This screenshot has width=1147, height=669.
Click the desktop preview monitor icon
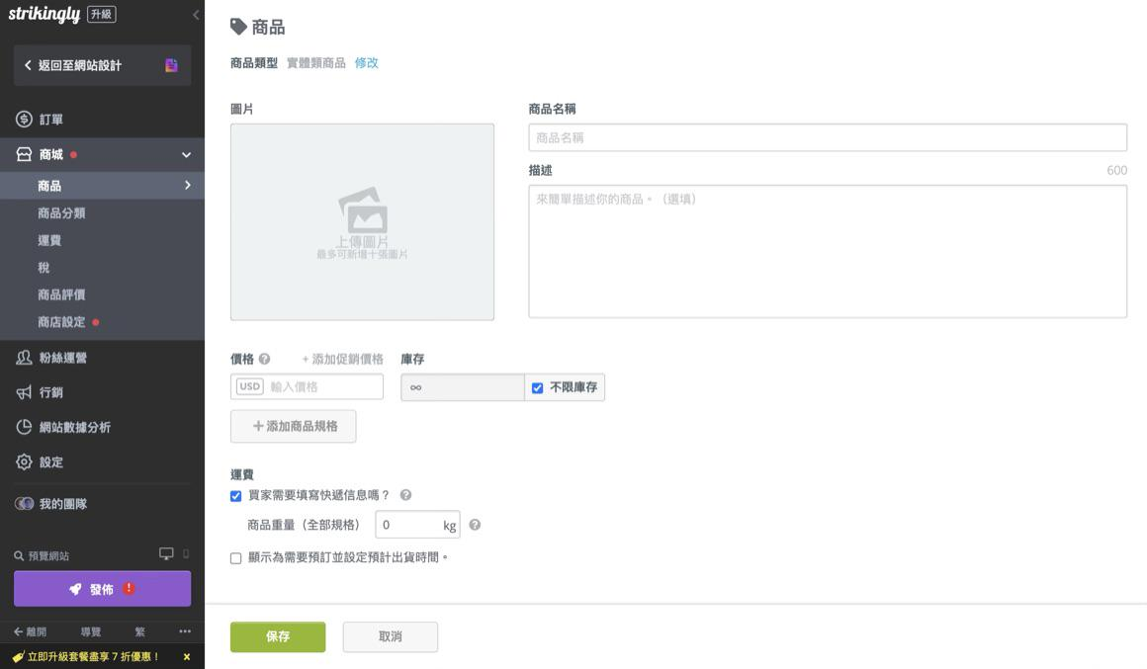(166, 554)
